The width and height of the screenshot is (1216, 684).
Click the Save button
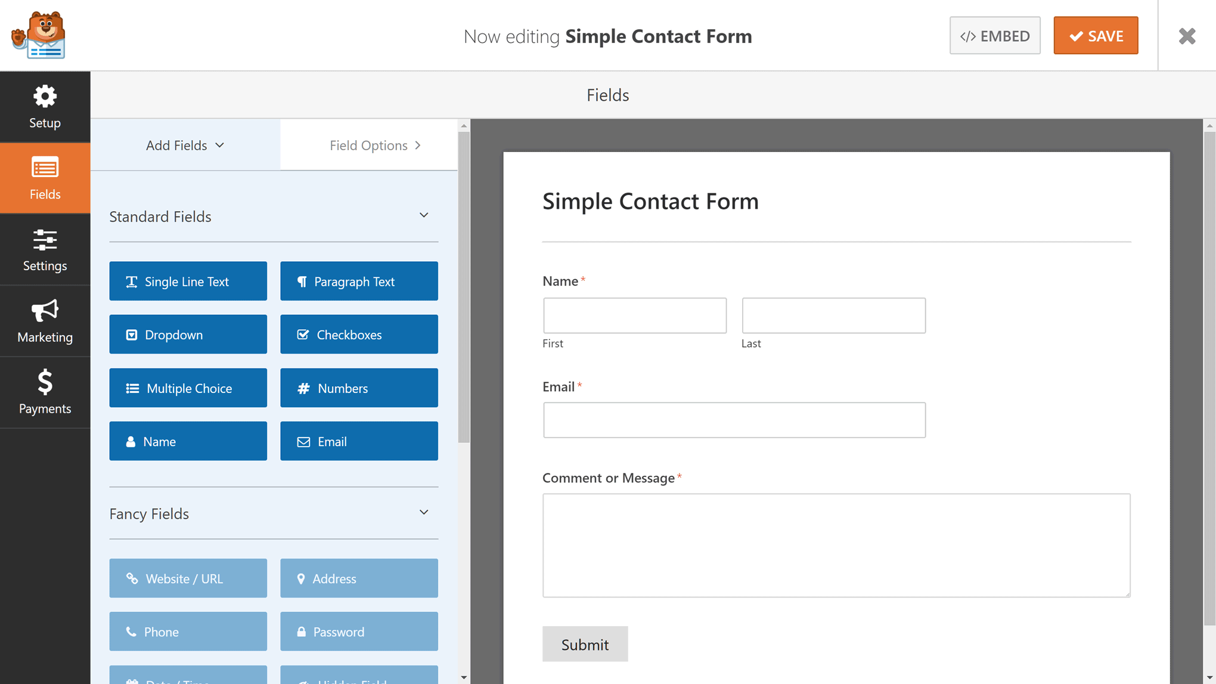[1096, 36]
